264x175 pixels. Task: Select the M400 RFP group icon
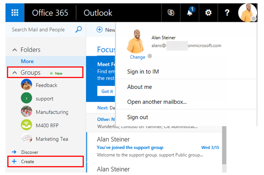tap(26, 125)
